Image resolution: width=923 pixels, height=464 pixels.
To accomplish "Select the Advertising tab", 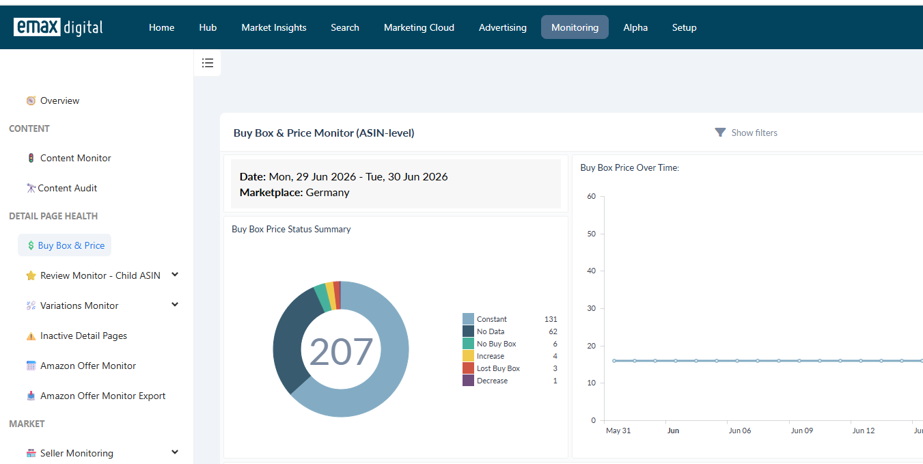I will [x=503, y=27].
